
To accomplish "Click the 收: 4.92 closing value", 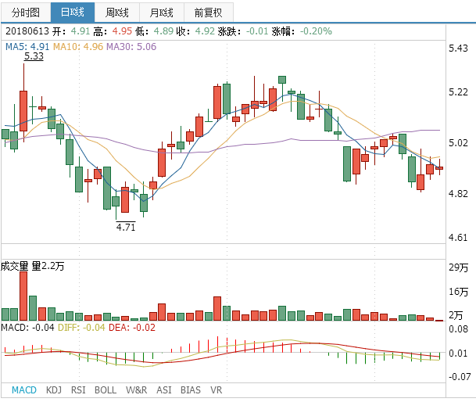I will 195,31.
